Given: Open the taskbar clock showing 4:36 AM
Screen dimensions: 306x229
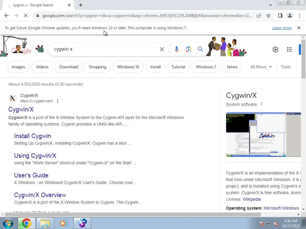Looking at the screenshot, I should pos(291,223).
